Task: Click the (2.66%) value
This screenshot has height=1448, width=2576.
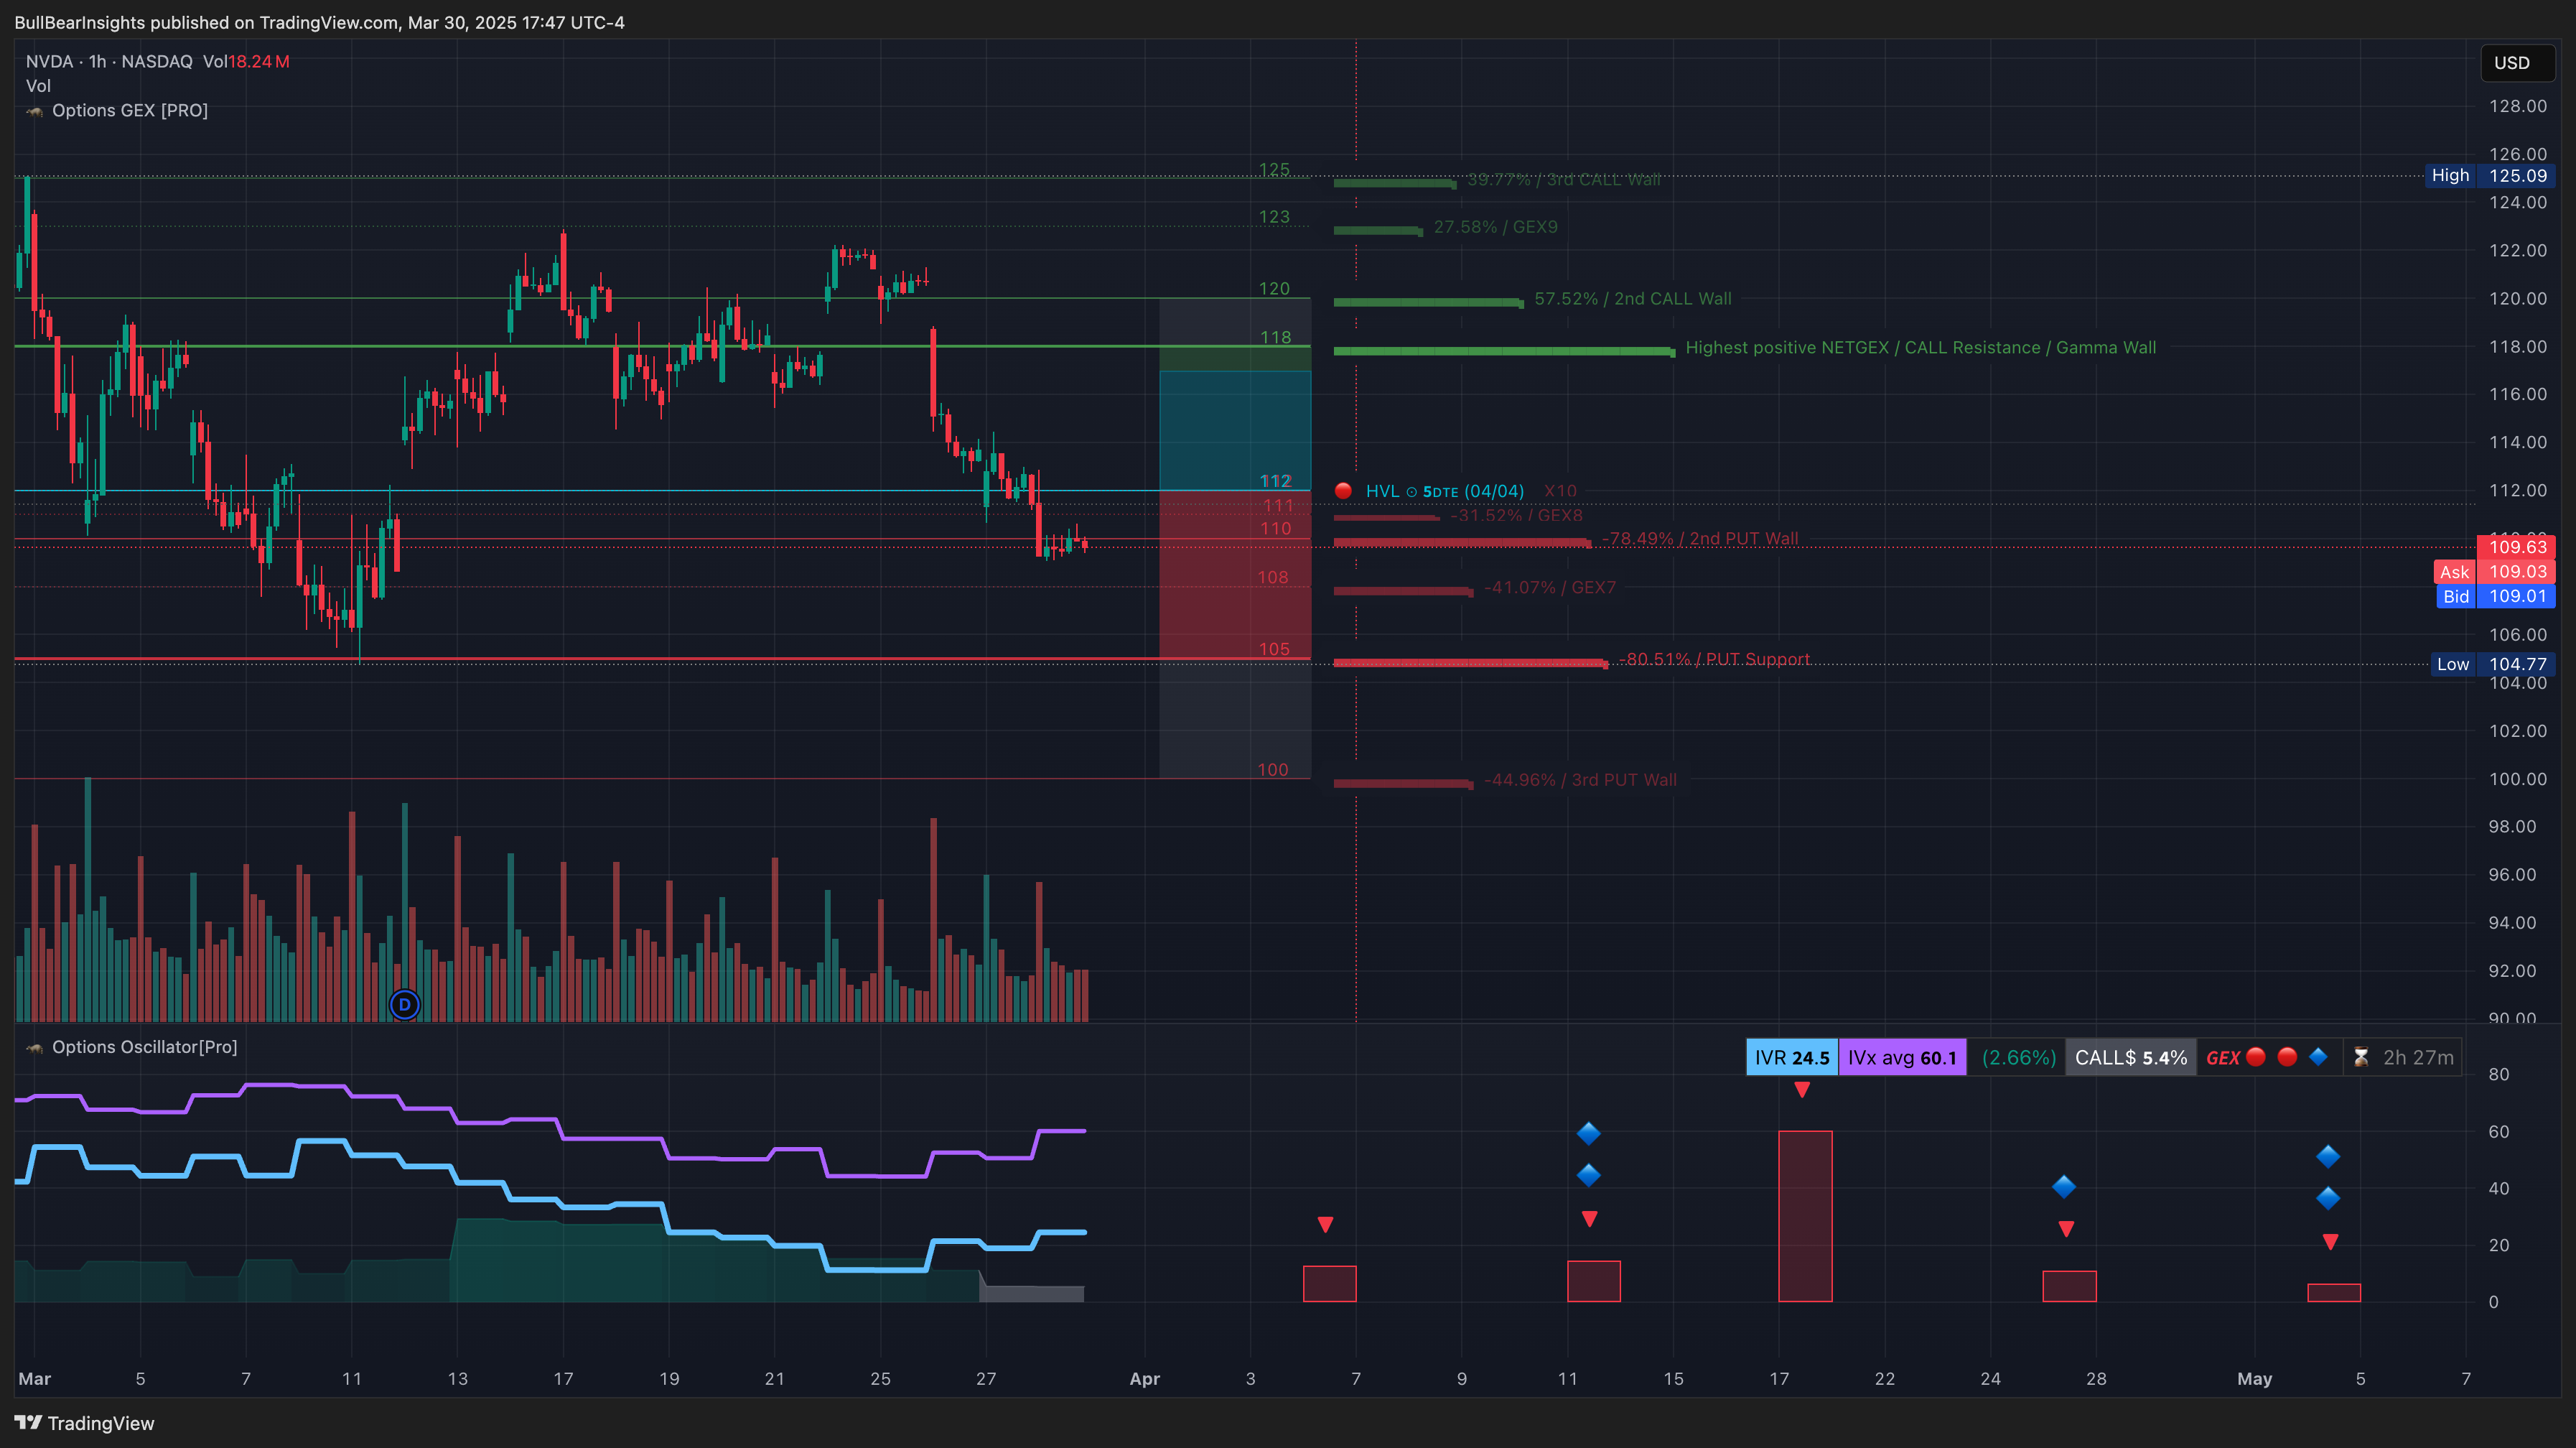Action: click(2018, 1058)
